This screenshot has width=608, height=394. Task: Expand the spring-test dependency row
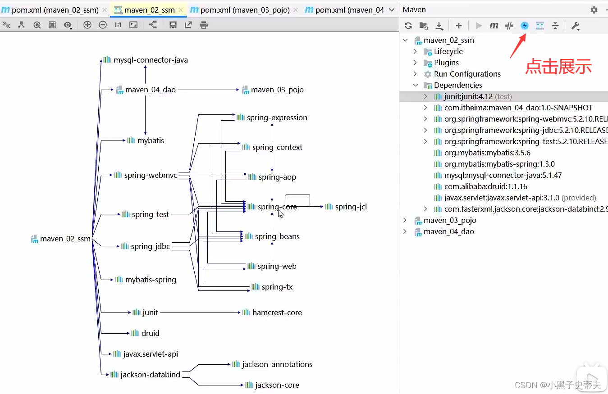(x=425, y=141)
